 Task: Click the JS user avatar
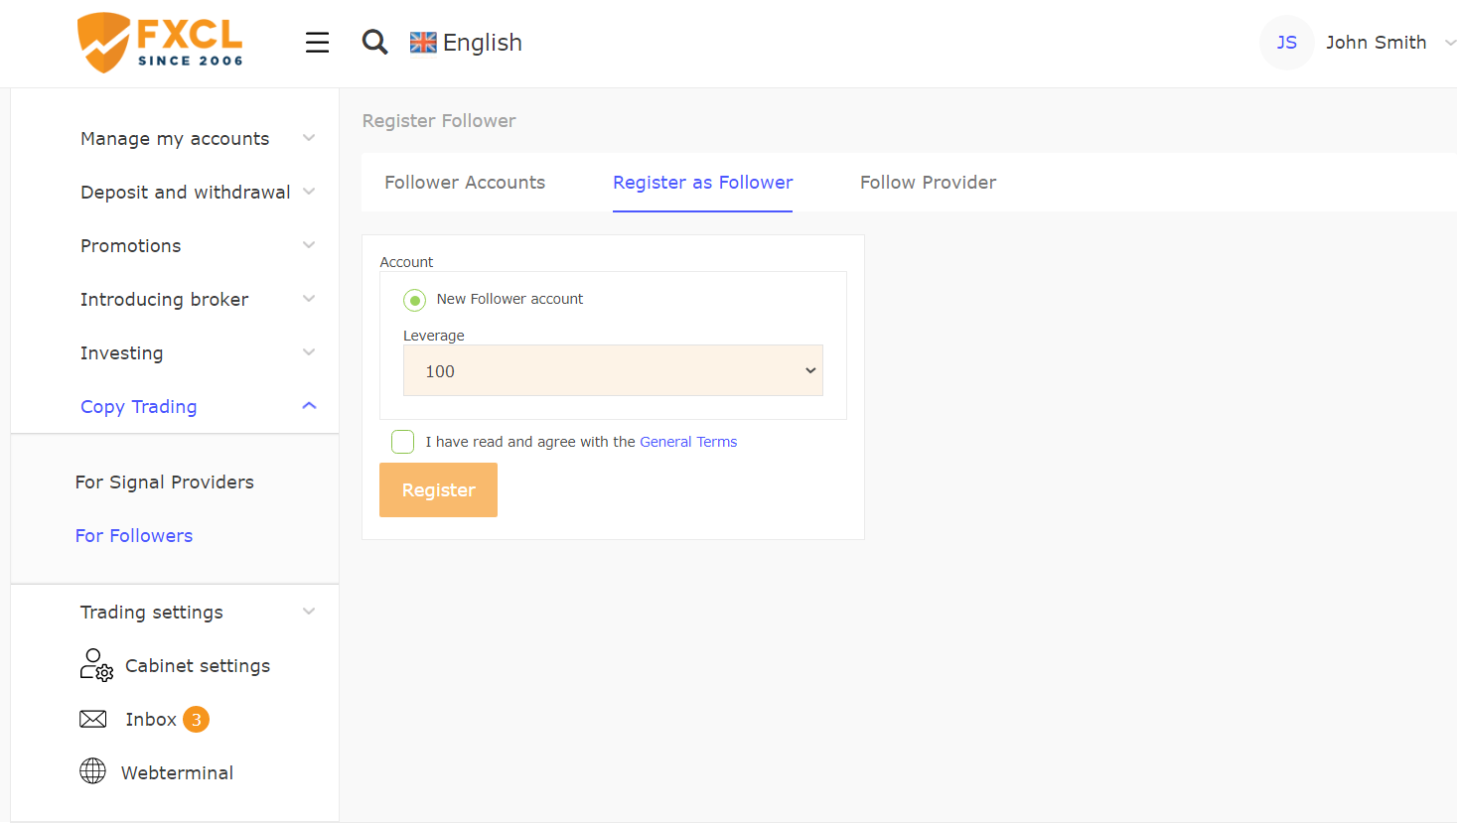[1286, 43]
